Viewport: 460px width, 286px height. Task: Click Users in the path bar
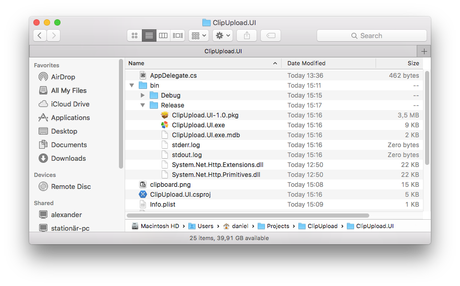201,226
